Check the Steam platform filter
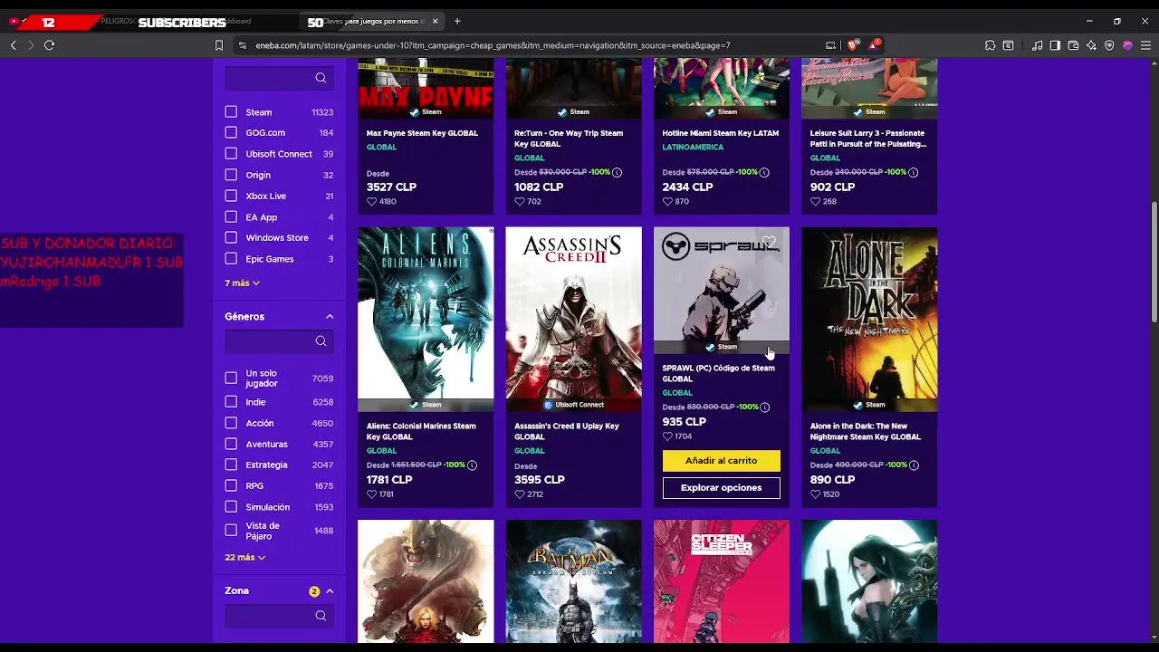The height and width of the screenshot is (652, 1159). coord(231,111)
